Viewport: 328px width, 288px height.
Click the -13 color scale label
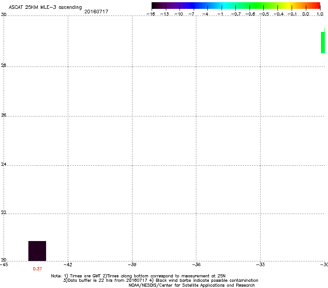[164, 14]
